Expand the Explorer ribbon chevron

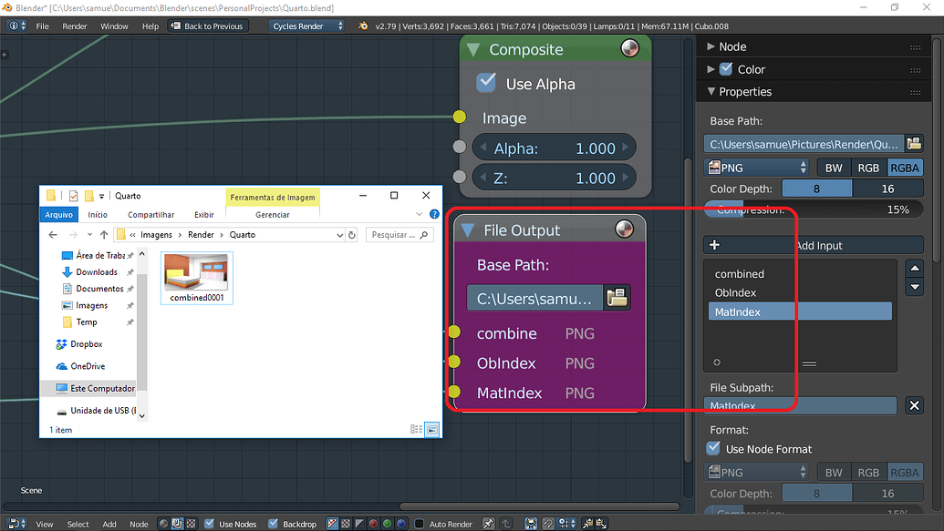419,214
